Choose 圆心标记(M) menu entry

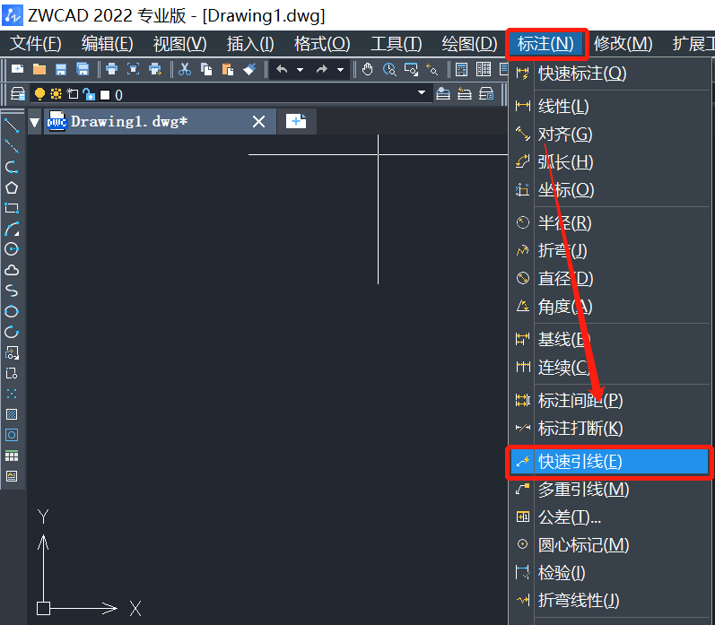point(609,545)
